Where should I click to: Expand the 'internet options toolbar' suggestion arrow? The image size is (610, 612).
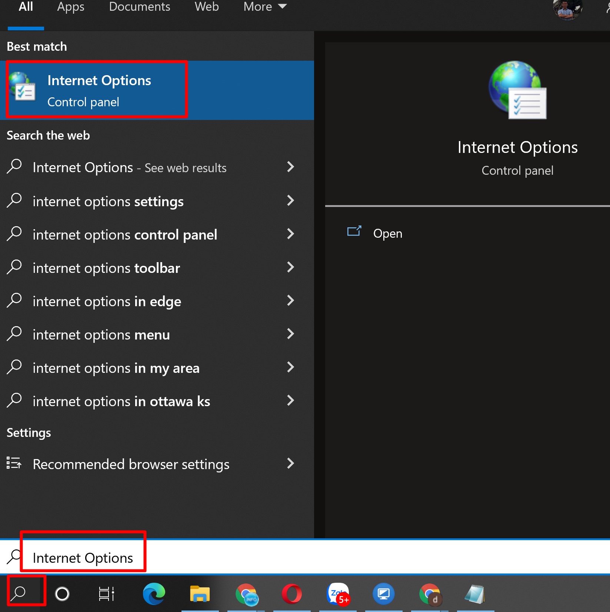291,267
